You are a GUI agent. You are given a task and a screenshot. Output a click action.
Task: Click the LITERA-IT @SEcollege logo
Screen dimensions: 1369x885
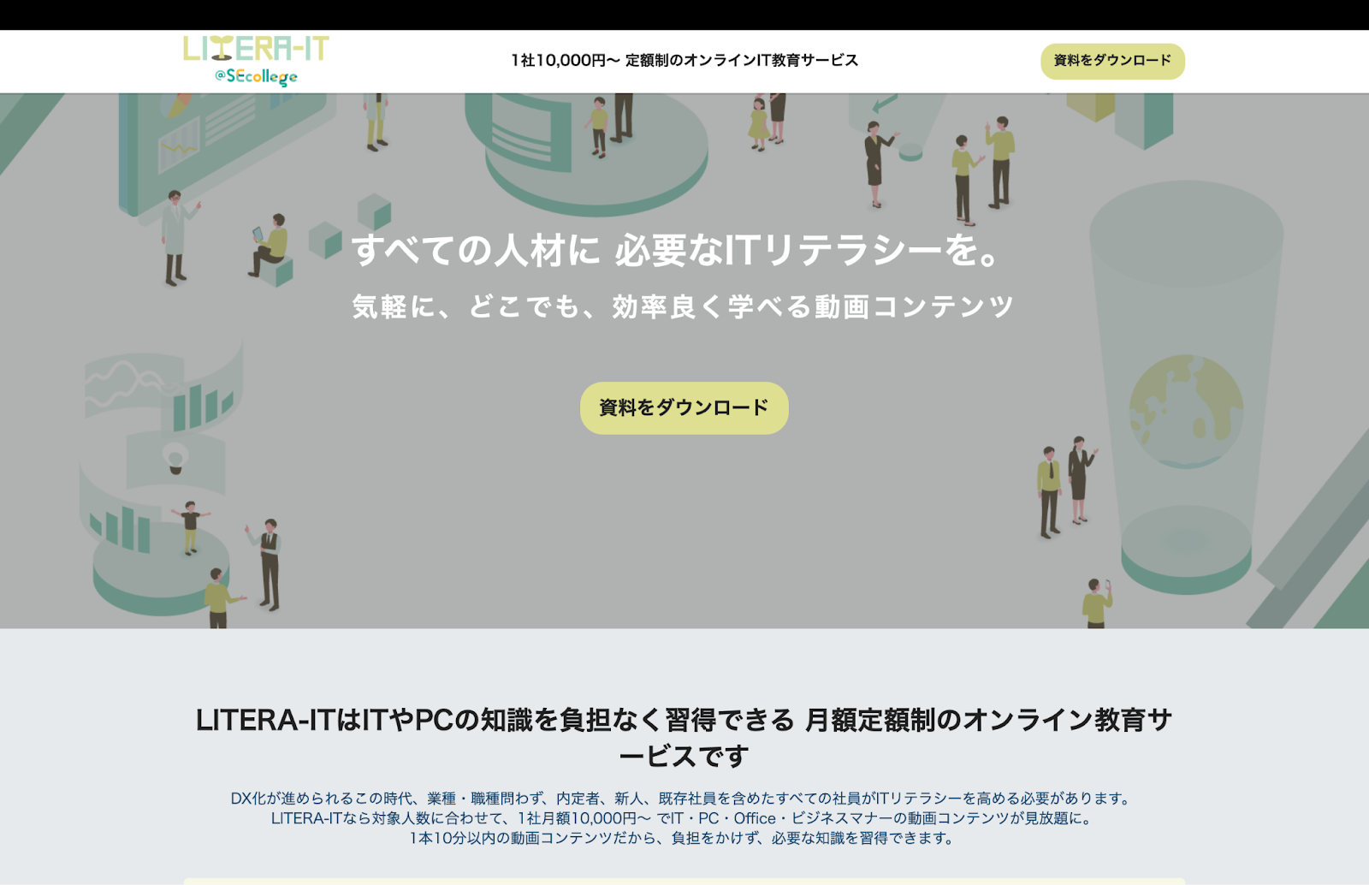256,61
